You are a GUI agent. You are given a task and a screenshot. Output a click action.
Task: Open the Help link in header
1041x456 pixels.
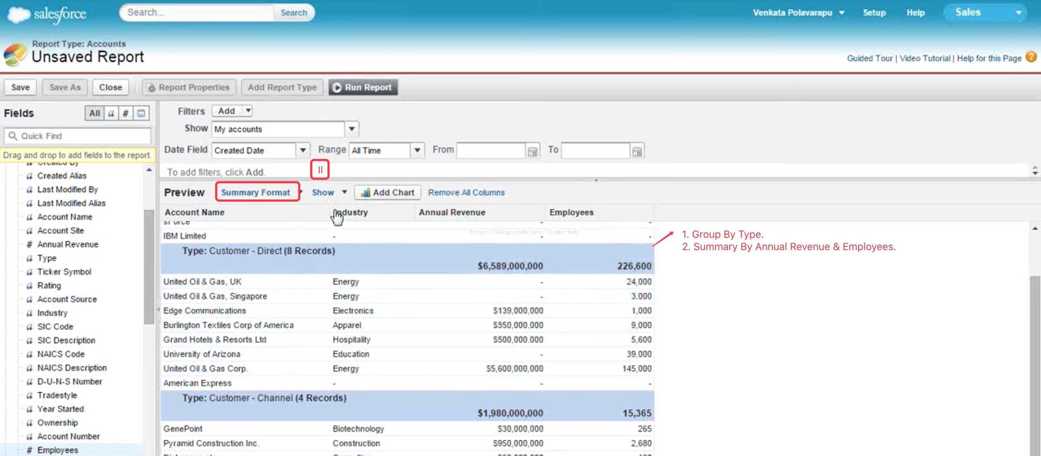915,13
